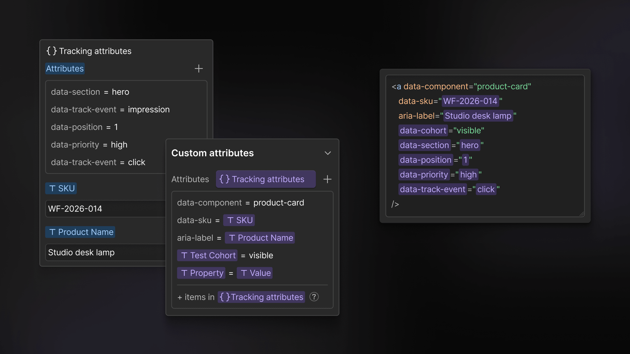
Task: Click plus icon beside Tracking attributes chip in Custom attributes
Action: (x=327, y=179)
